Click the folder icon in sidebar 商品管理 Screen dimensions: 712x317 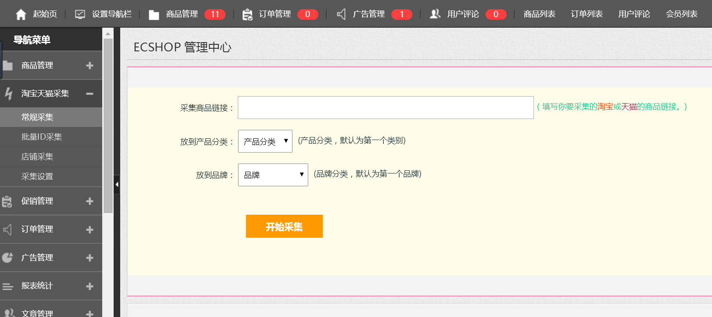(x=7, y=66)
